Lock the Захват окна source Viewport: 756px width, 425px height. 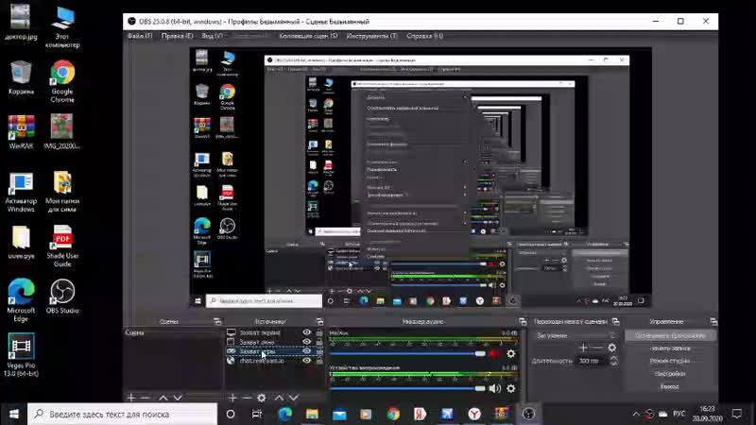(319, 342)
